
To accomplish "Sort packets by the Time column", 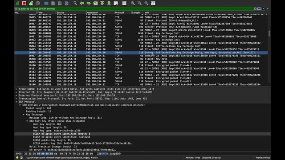I will tap(46, 13).
